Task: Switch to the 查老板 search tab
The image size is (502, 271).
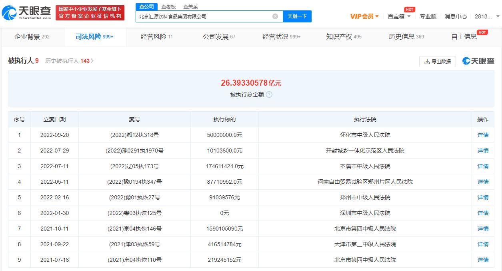Action: [168, 6]
